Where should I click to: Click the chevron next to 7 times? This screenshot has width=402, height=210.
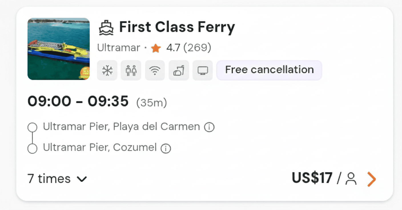click(x=82, y=179)
